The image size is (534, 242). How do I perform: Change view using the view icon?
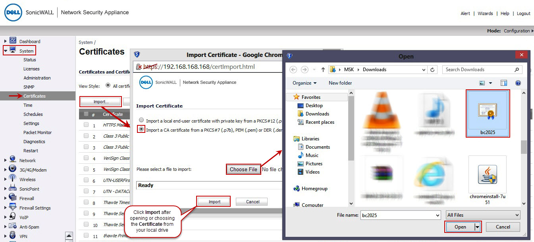click(x=482, y=83)
